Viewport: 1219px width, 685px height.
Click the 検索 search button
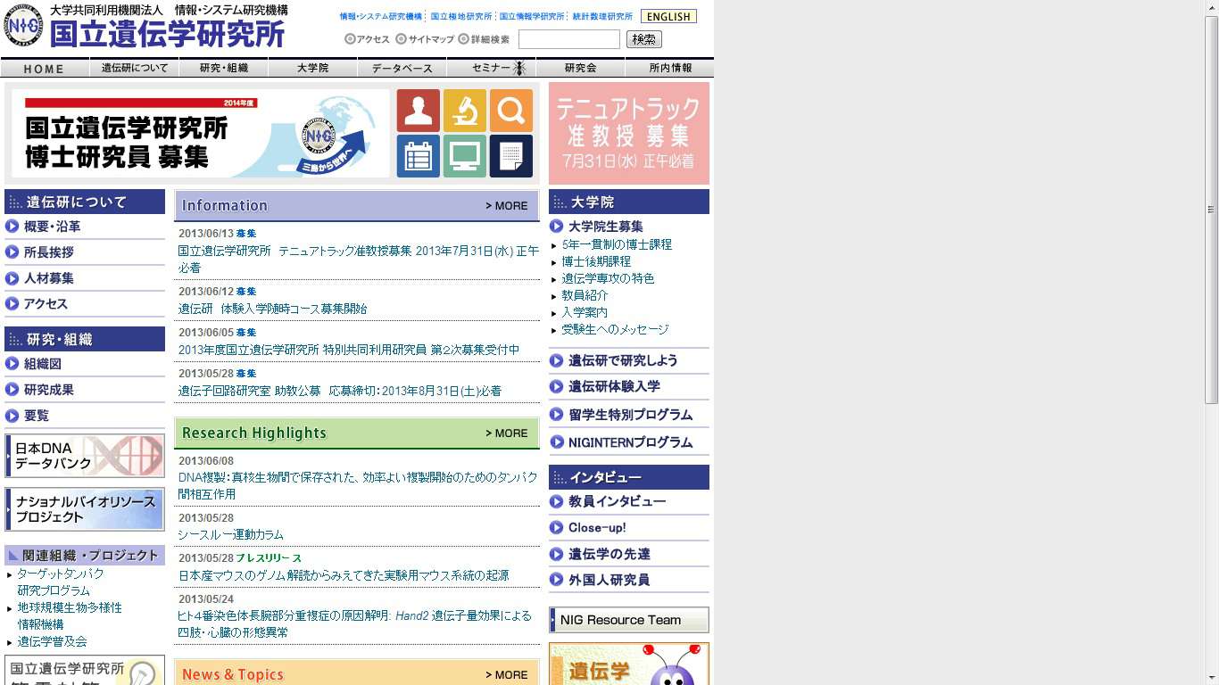pos(643,39)
